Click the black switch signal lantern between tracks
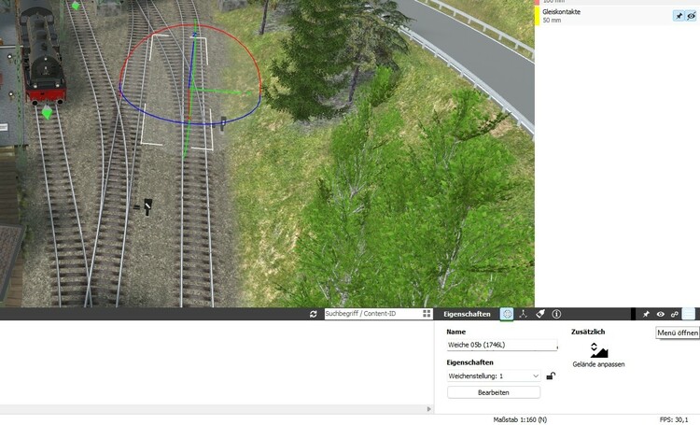Viewport: 700px width, 425px height. [x=147, y=206]
